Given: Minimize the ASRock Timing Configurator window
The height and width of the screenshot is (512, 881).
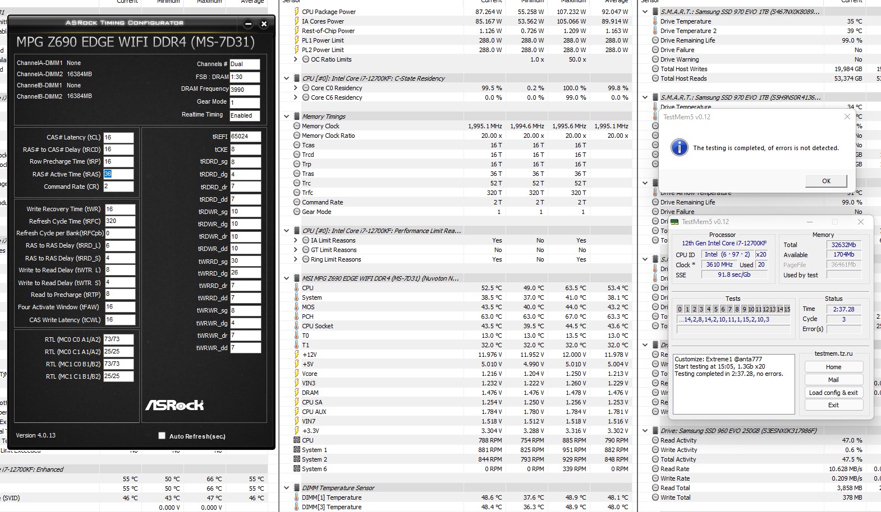Looking at the screenshot, I should (x=249, y=24).
